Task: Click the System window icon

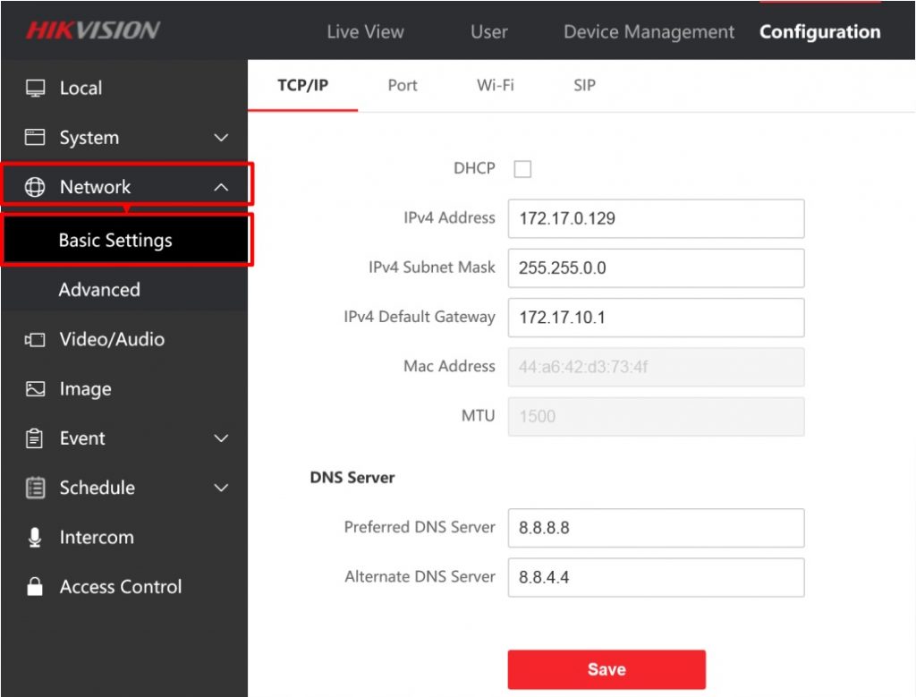Action: coord(35,137)
